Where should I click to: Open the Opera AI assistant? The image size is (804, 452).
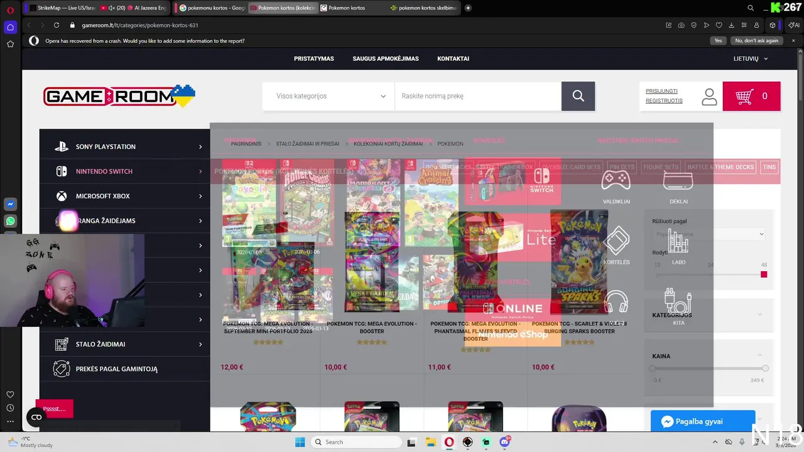click(794, 25)
